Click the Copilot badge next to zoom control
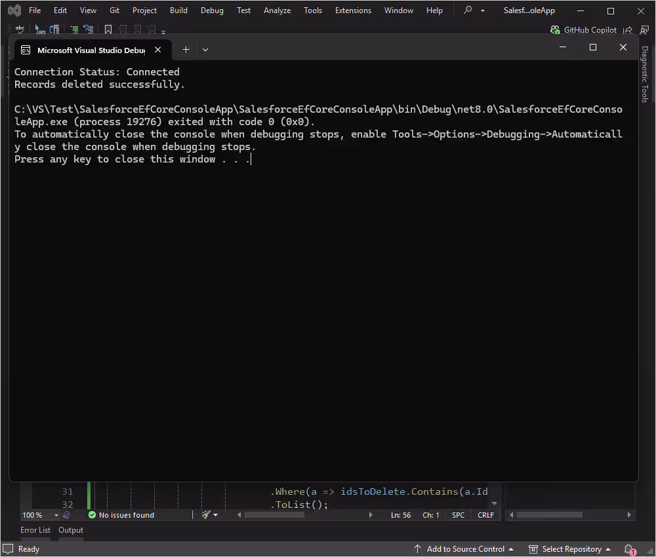Screen dimensions: 656x557 (64, 515)
